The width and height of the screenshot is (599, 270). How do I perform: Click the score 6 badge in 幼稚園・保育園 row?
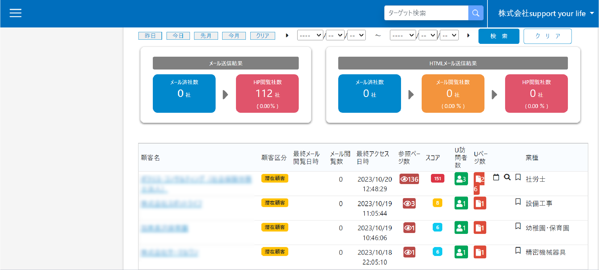pos(438,227)
